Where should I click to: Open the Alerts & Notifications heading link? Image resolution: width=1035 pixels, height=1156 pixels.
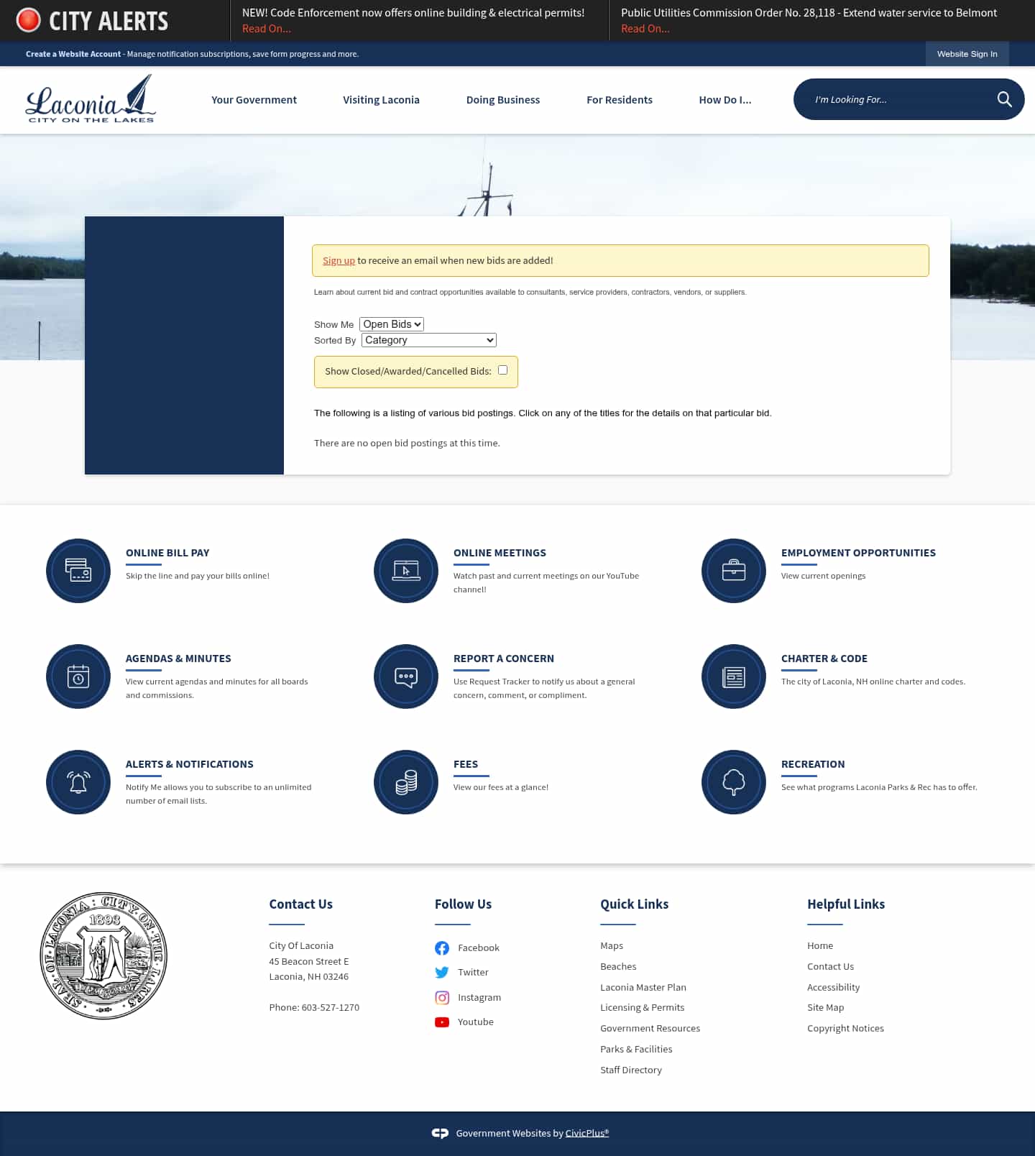coord(190,764)
